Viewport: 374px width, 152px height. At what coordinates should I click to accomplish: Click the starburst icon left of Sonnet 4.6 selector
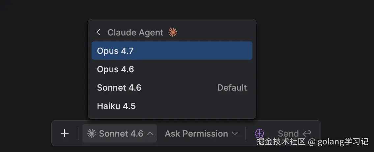click(91, 133)
